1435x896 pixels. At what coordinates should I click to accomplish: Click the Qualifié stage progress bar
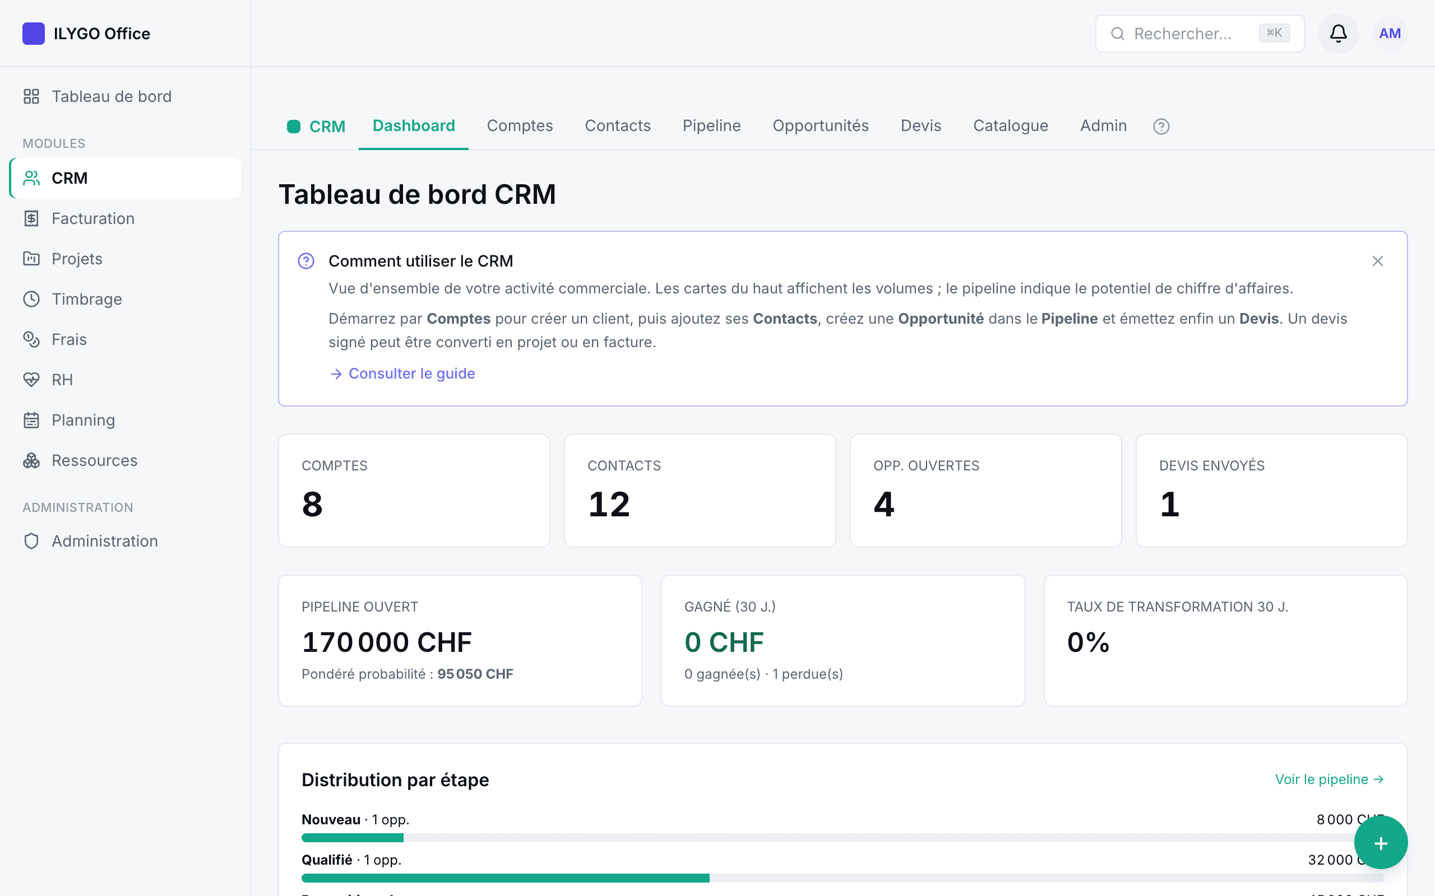click(843, 878)
